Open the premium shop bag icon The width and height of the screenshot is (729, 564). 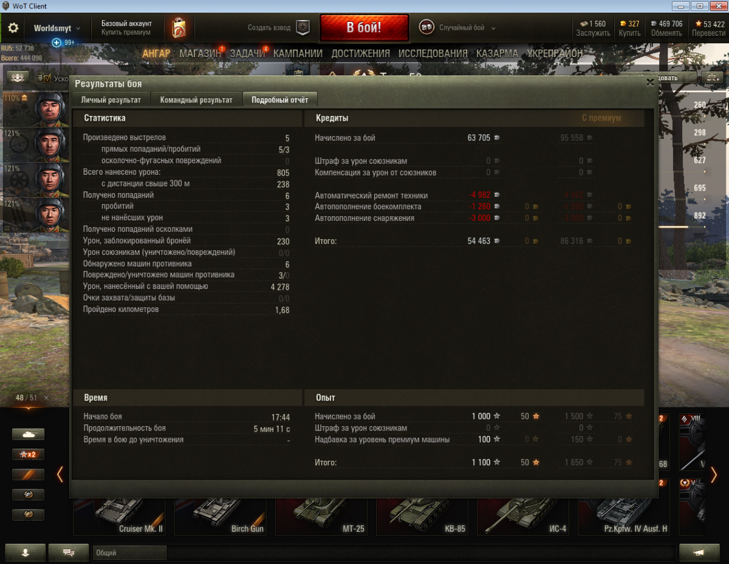pyautogui.click(x=178, y=28)
